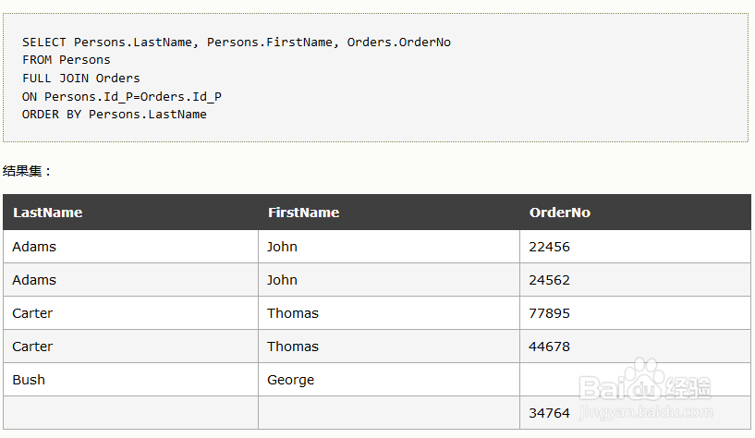755x438 pixels.
Task: Select the cell with order 22456
Action: pyautogui.click(x=636, y=247)
